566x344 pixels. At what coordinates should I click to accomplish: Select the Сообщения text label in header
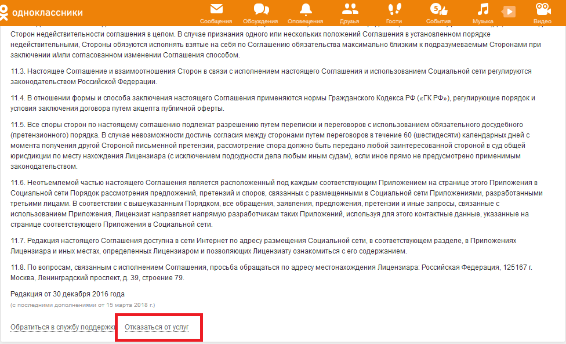pyautogui.click(x=216, y=21)
